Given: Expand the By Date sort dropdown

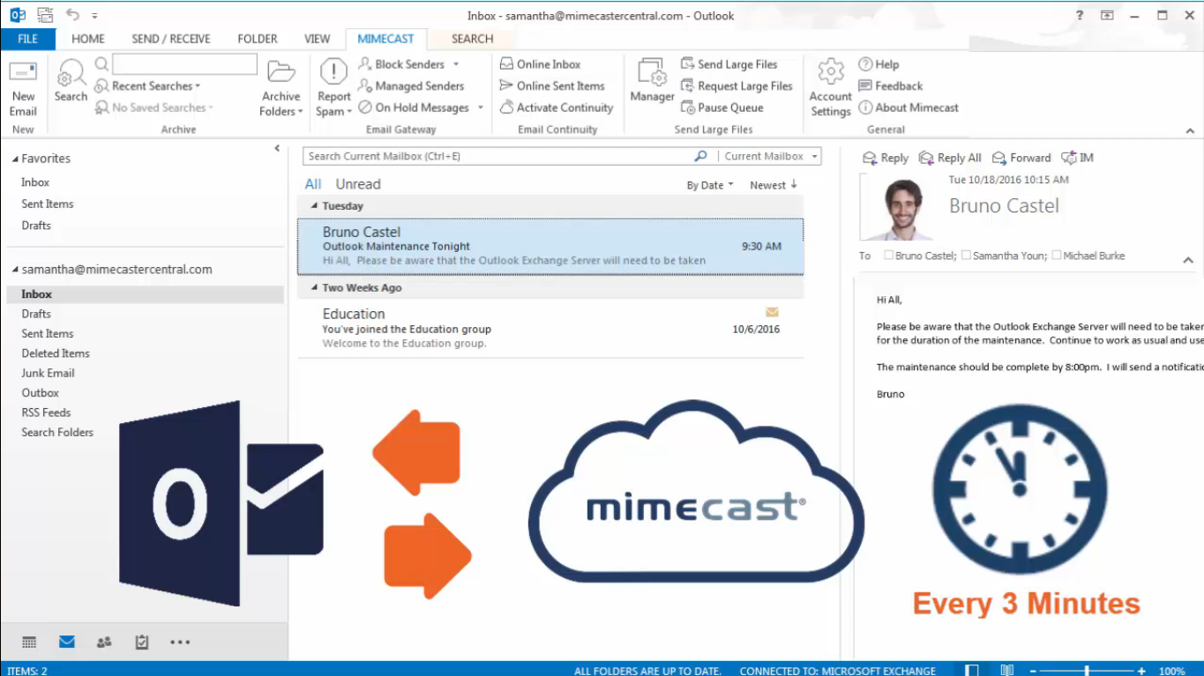Looking at the screenshot, I should [710, 185].
